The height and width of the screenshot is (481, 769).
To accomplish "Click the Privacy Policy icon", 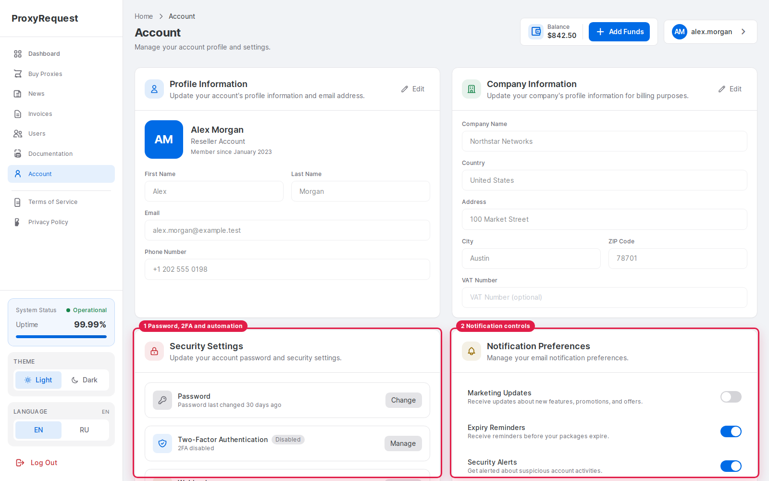I will (x=18, y=222).
